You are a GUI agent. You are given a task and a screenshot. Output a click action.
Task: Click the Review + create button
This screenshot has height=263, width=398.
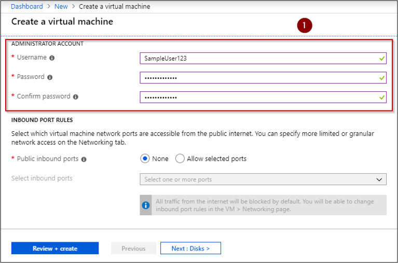click(54, 248)
